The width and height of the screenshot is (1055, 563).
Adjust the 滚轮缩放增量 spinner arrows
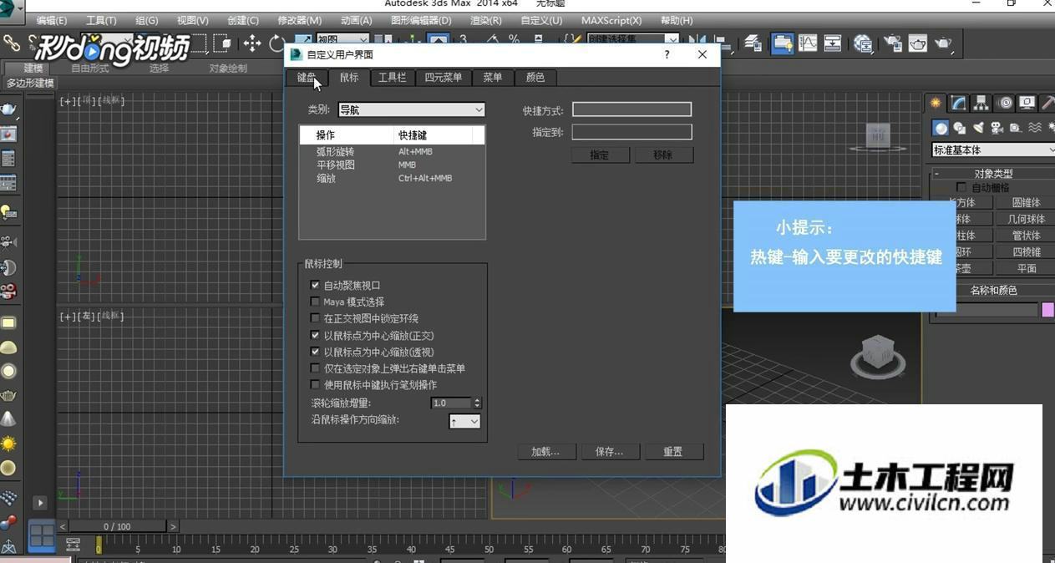pyautogui.click(x=477, y=403)
